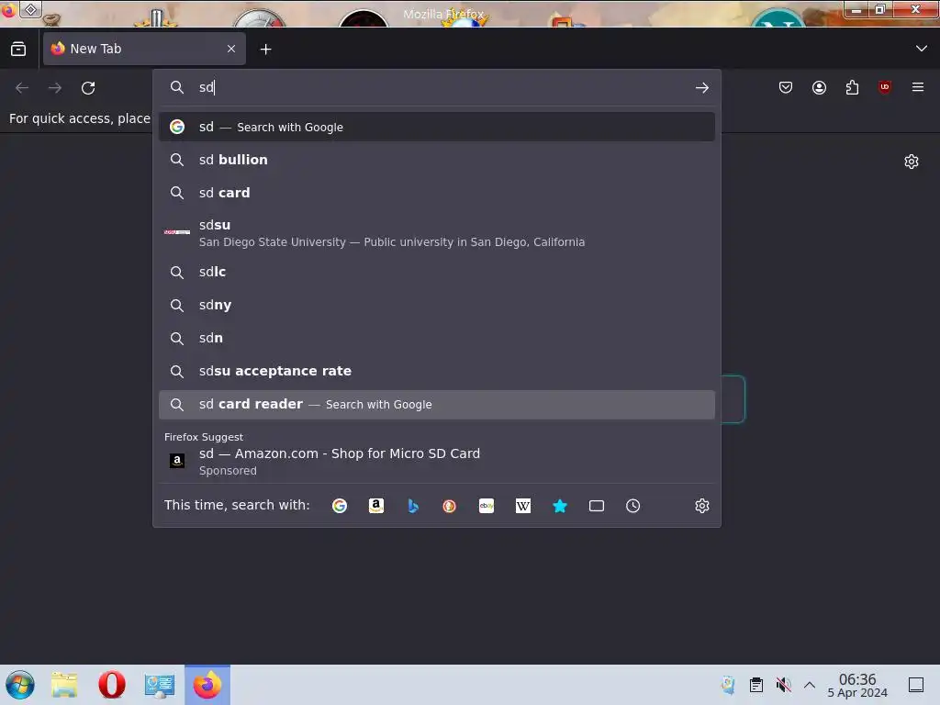Close the New Tab tab
This screenshot has height=705, width=940.
point(231,49)
